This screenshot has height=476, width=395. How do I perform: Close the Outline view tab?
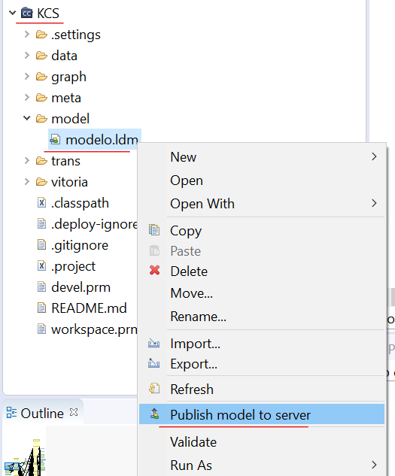click(74, 412)
